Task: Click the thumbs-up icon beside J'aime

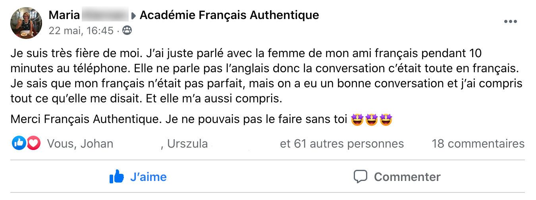Action: click(x=117, y=177)
